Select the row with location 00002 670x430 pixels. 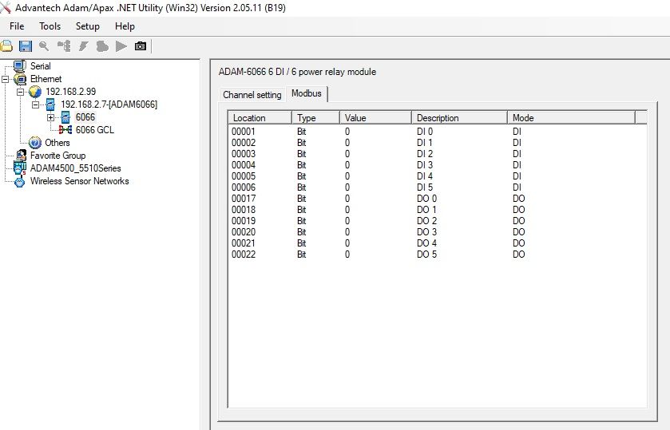[437, 143]
